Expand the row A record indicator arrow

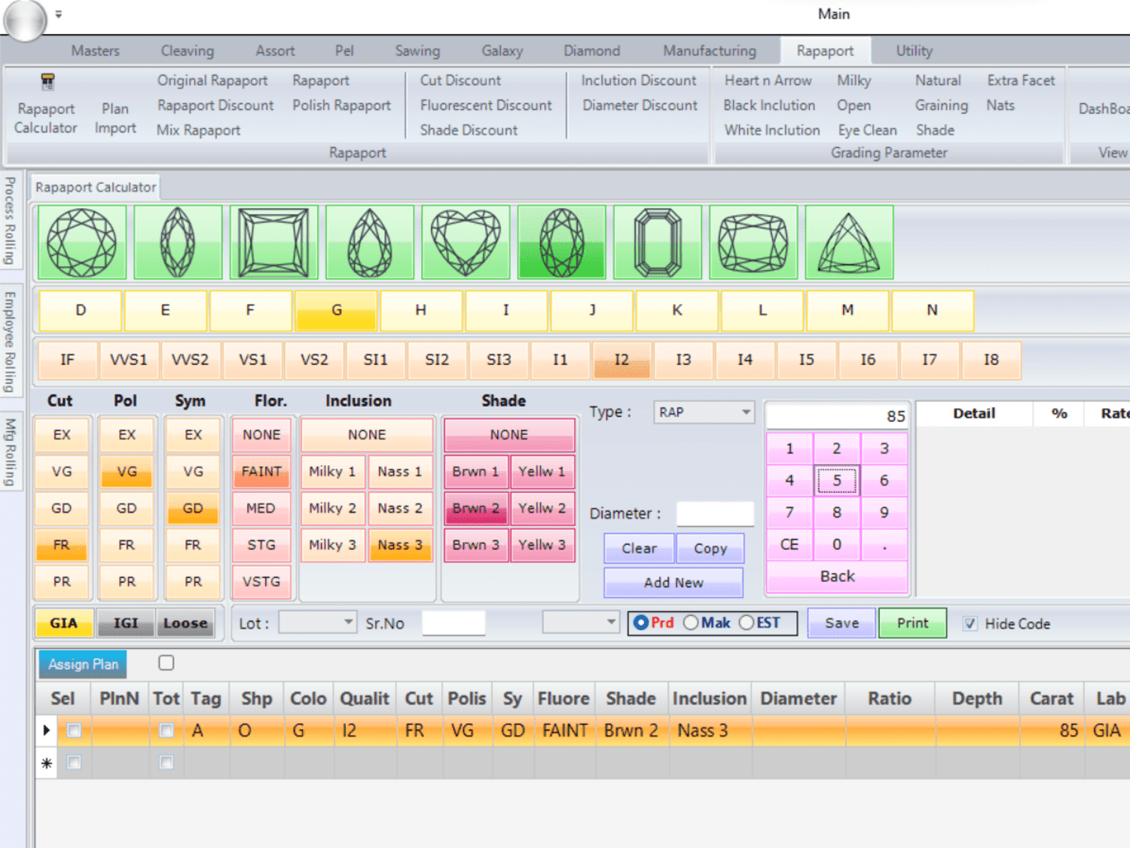click(x=46, y=730)
